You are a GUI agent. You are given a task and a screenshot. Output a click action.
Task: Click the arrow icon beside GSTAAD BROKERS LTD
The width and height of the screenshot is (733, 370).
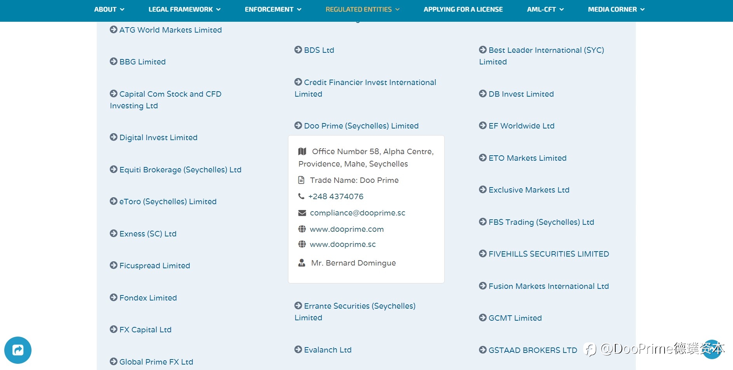click(483, 350)
